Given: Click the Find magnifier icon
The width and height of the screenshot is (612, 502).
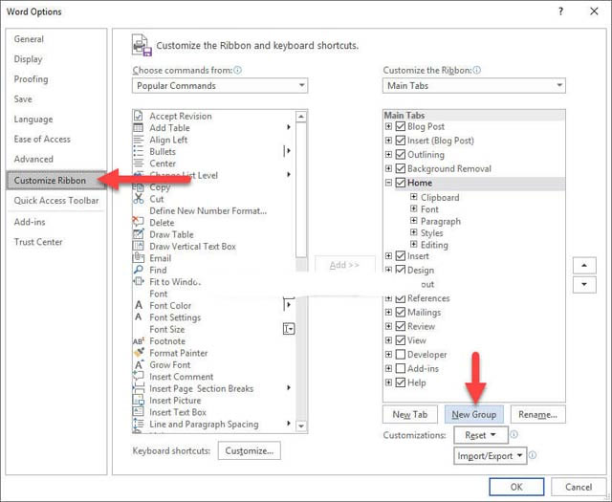Looking at the screenshot, I should pos(138,270).
